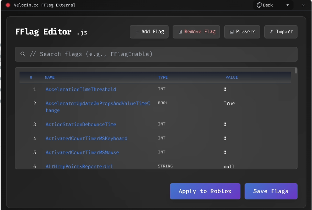Click INT type of ActivatedCountTimerMSKeyboard
The height and width of the screenshot is (210, 312).
pyautogui.click(x=162, y=138)
